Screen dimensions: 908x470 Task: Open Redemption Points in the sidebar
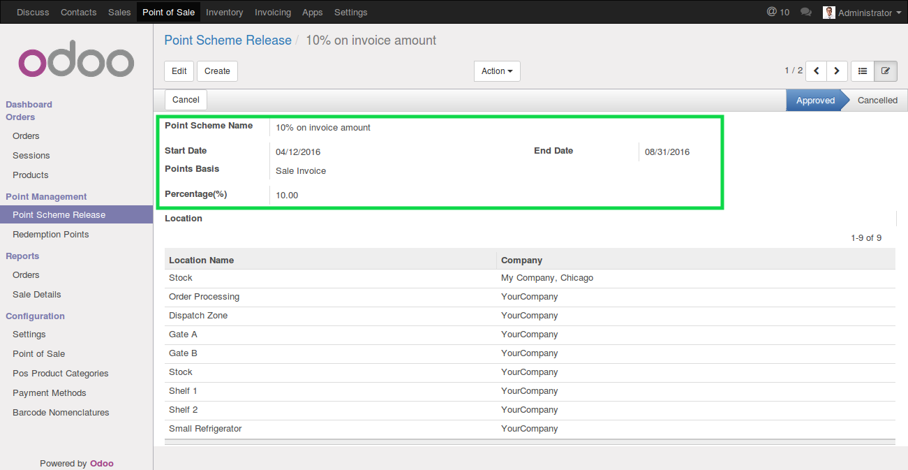coord(51,235)
